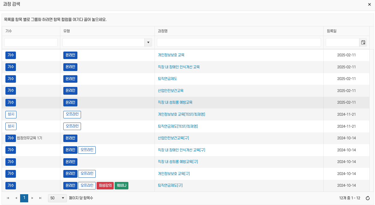The width and height of the screenshot is (375, 205).
Task: Click the calendar icon in 등록일 filter
Action: [363, 43]
